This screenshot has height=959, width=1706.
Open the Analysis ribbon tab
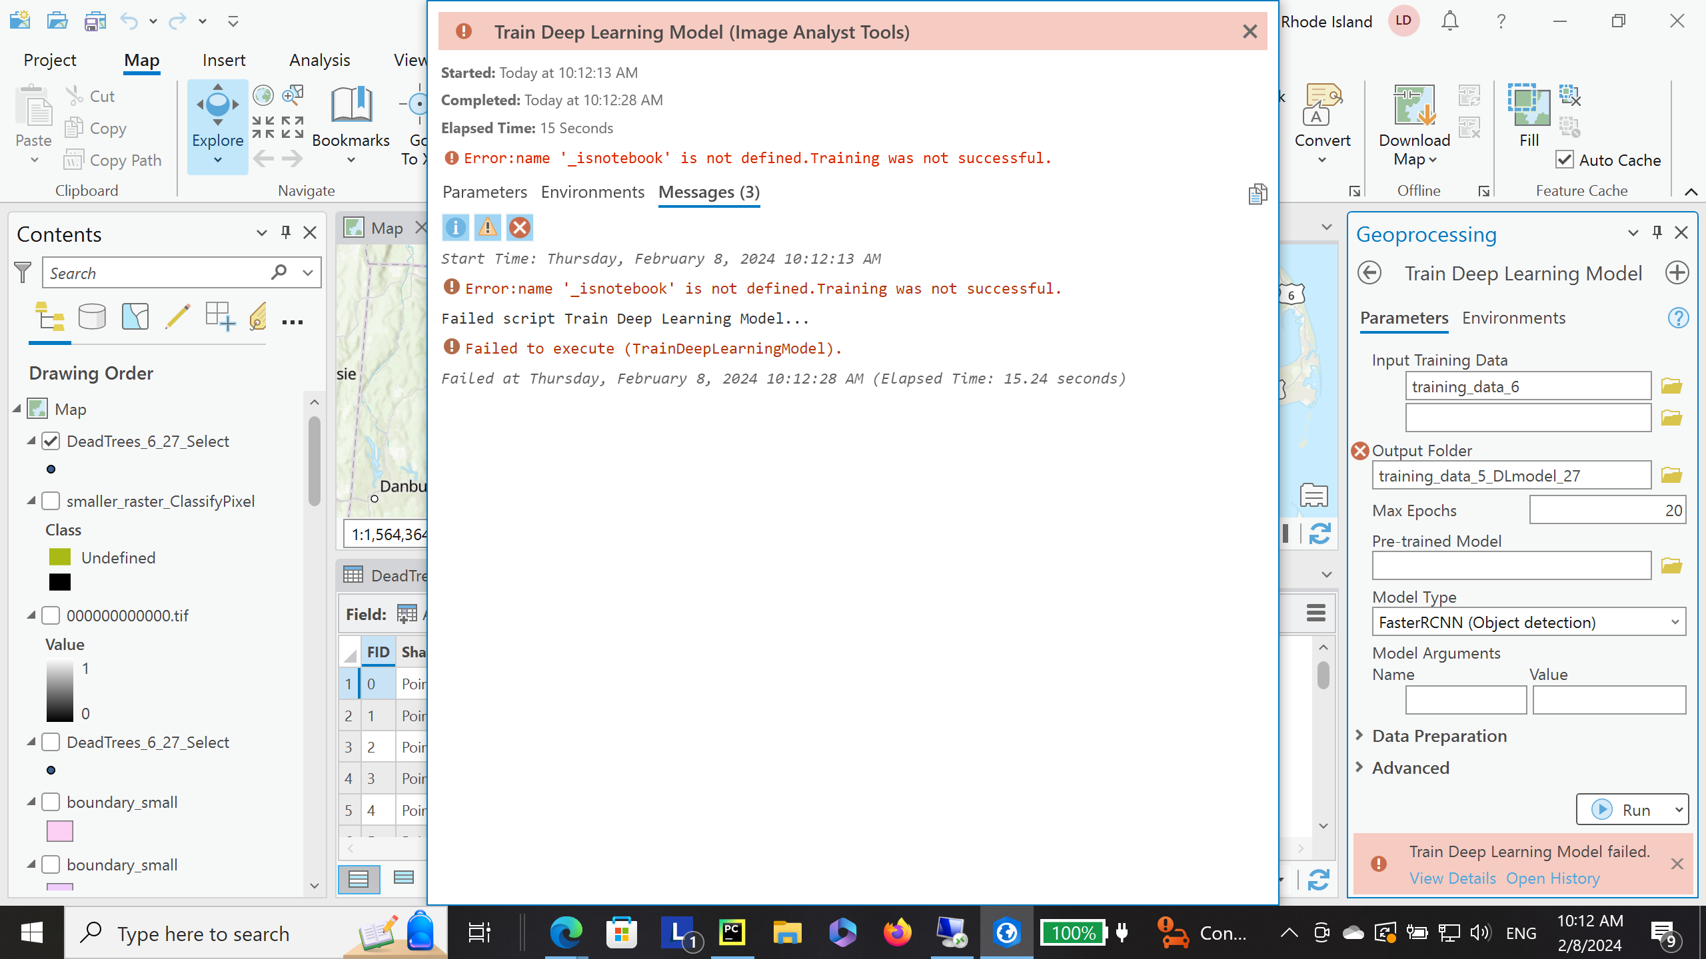point(319,60)
